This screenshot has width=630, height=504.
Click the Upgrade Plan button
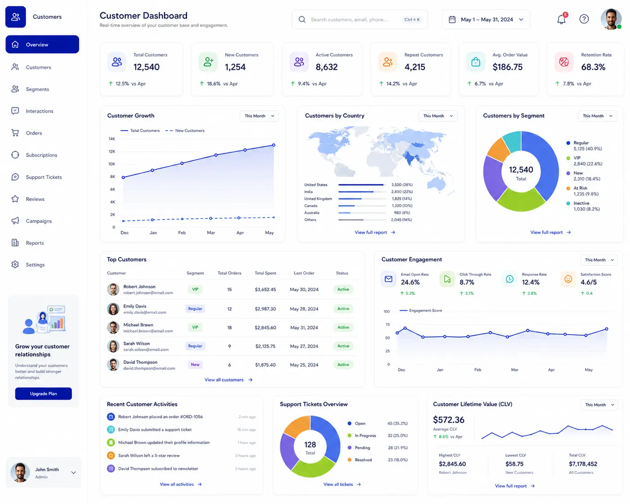(44, 393)
